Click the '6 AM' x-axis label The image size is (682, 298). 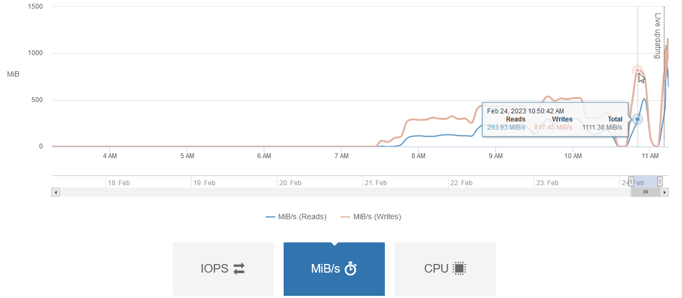coord(264,156)
